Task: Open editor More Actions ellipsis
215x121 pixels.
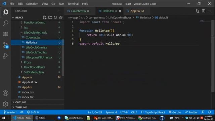Action: click(209, 11)
